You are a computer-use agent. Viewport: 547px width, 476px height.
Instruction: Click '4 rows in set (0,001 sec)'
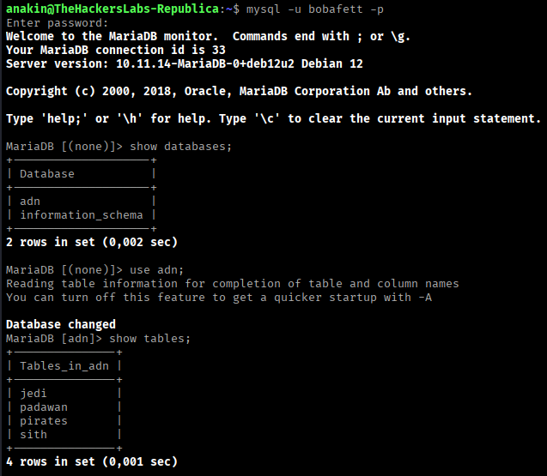[x=92, y=461]
